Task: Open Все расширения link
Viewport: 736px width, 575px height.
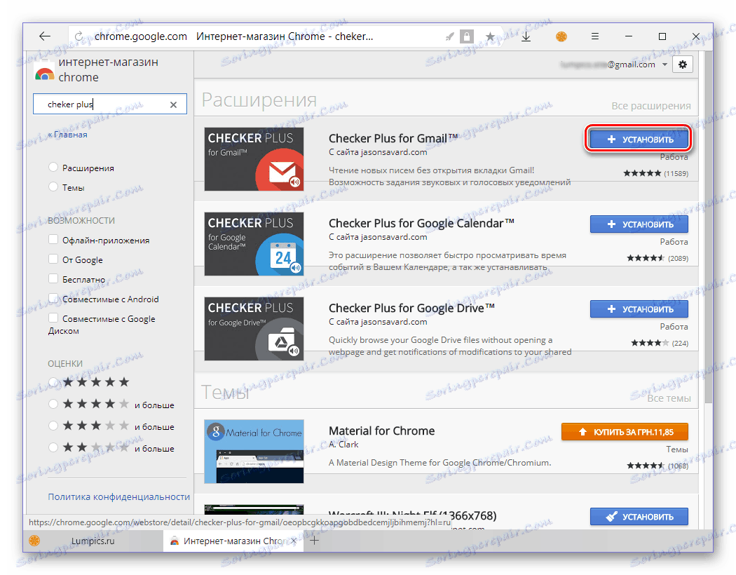Action: pyautogui.click(x=650, y=106)
